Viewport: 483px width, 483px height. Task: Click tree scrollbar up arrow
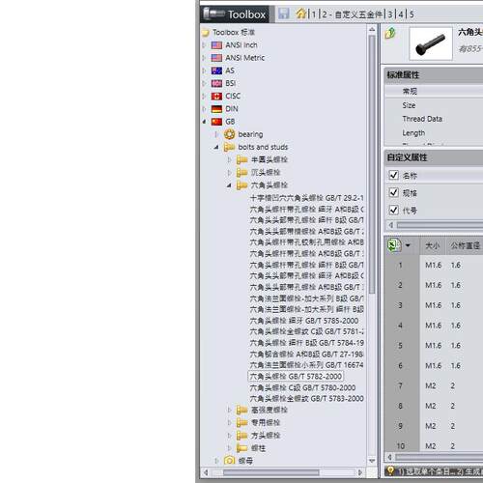click(372, 30)
